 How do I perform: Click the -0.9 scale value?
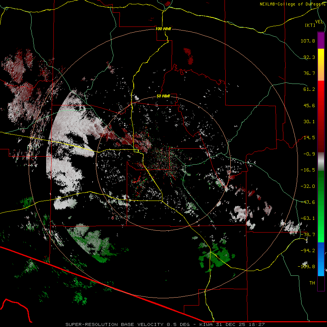pos(309,154)
